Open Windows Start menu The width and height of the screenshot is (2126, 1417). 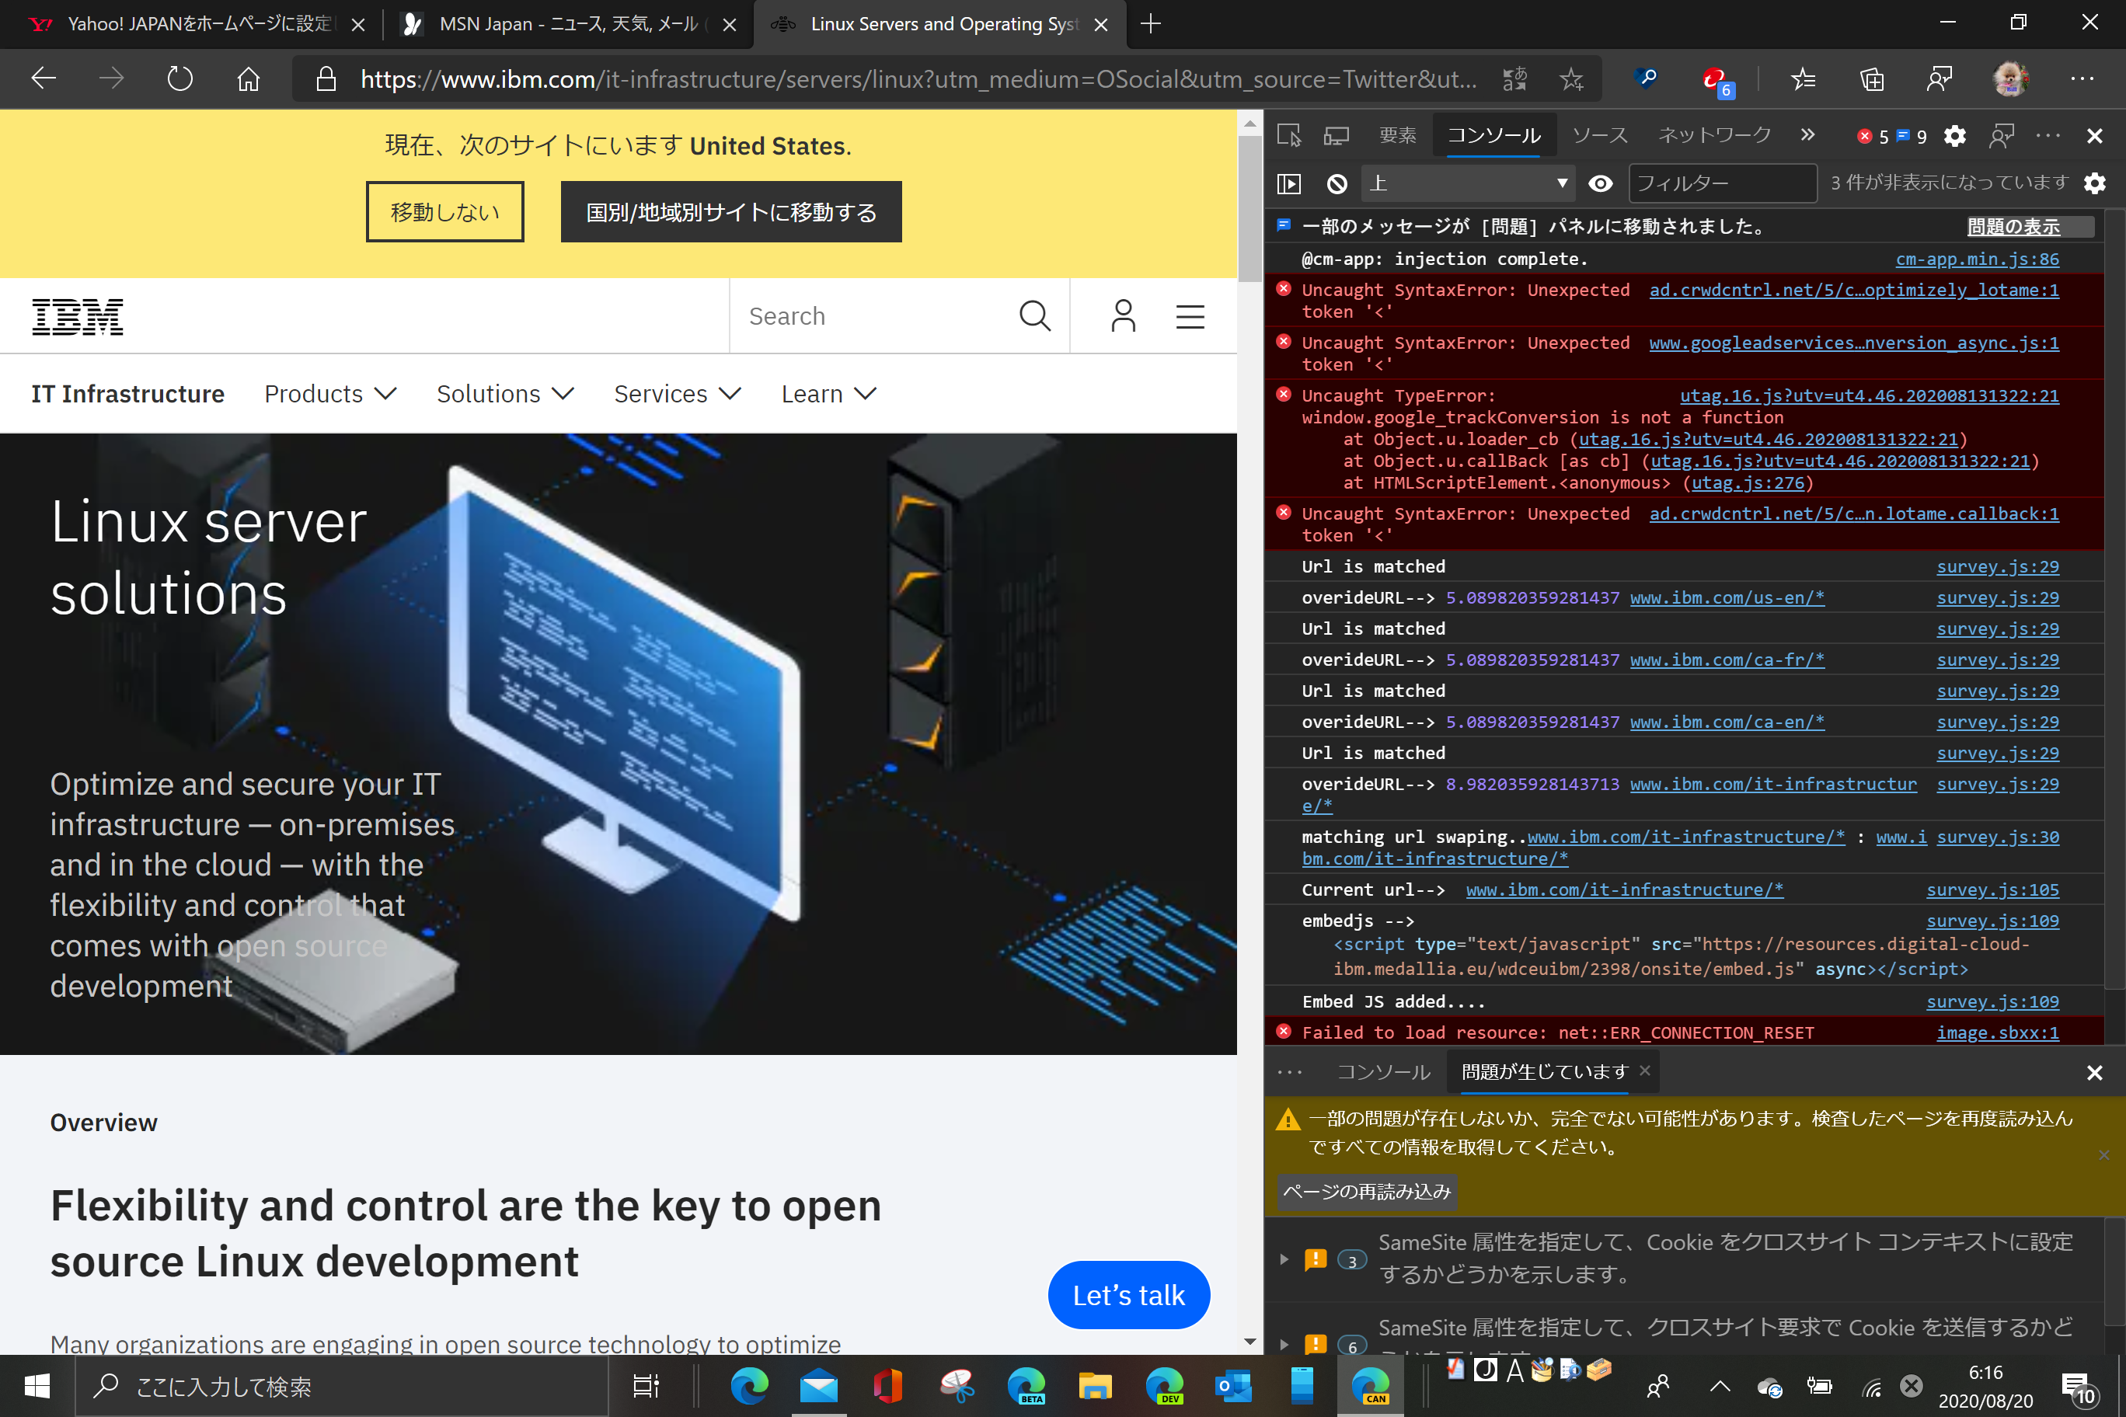pos(37,1385)
